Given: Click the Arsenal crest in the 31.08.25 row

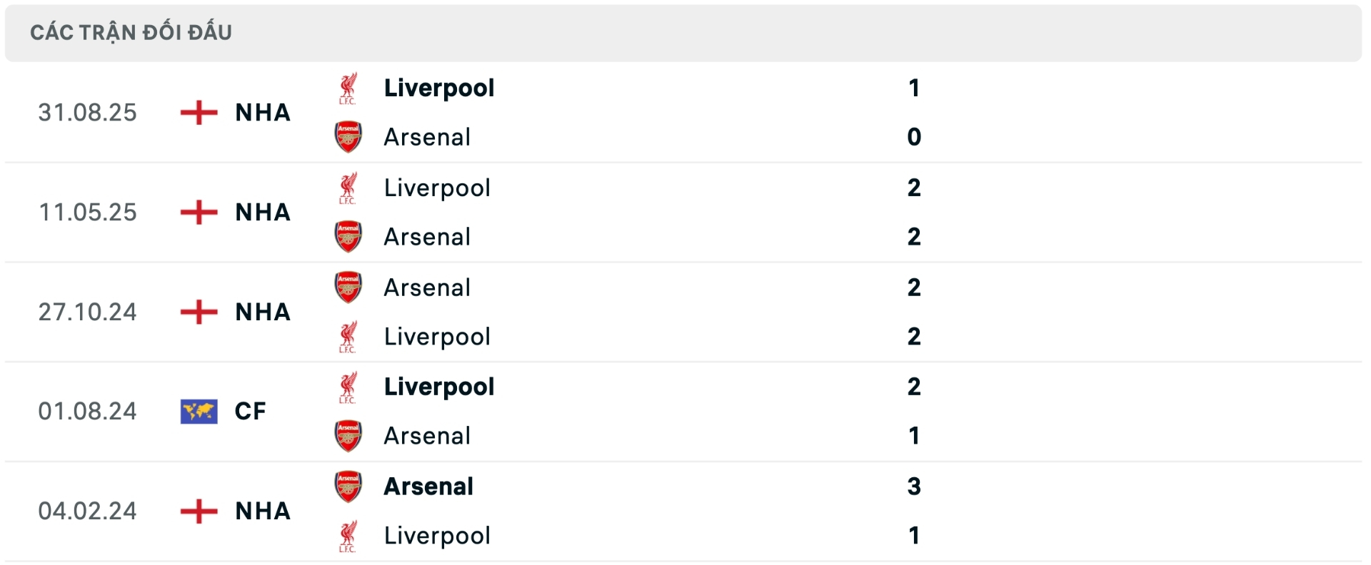Looking at the screenshot, I should point(348,137).
